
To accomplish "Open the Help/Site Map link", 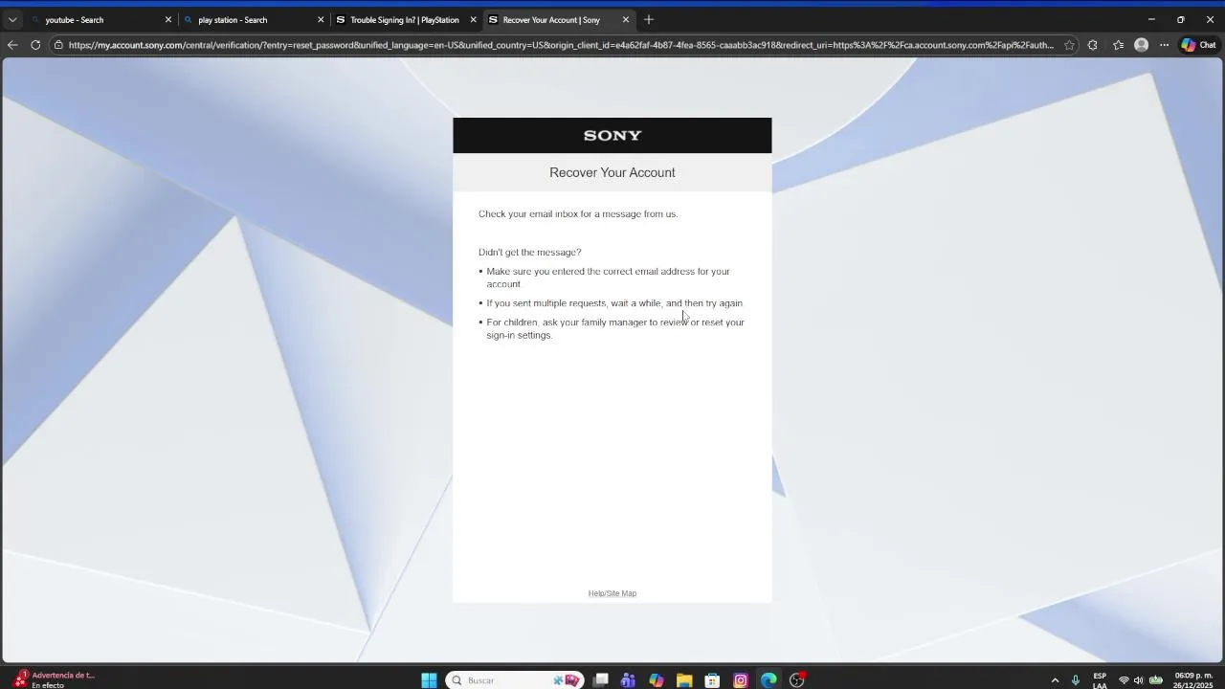I will click(x=612, y=593).
